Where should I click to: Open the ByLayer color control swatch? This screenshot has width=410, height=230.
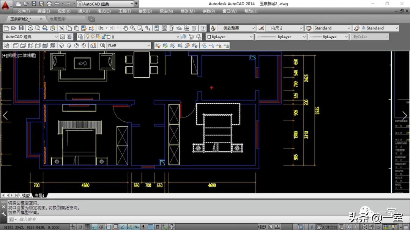click(229, 37)
